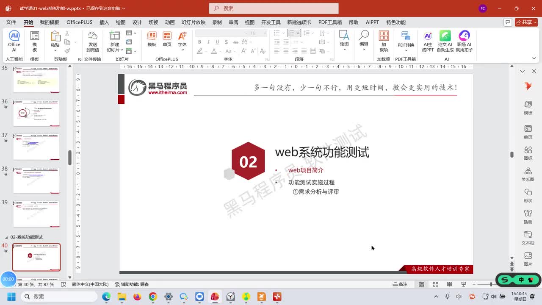Click 发送到微信 WeChat send icon
This screenshot has height=305, width=542.
pyautogui.click(x=93, y=41)
